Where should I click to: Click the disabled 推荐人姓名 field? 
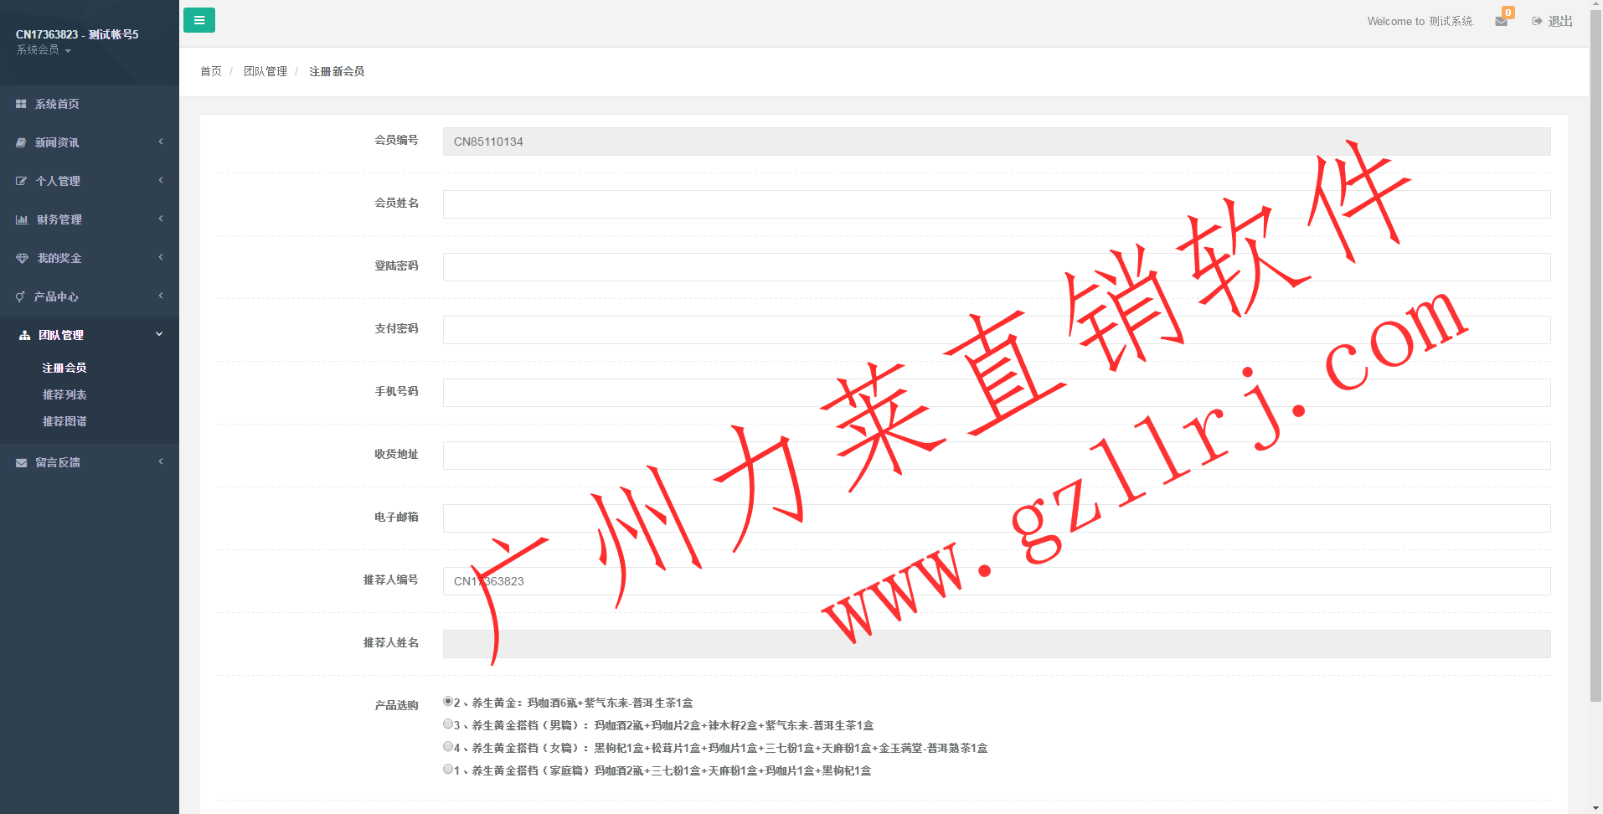[x=997, y=644]
